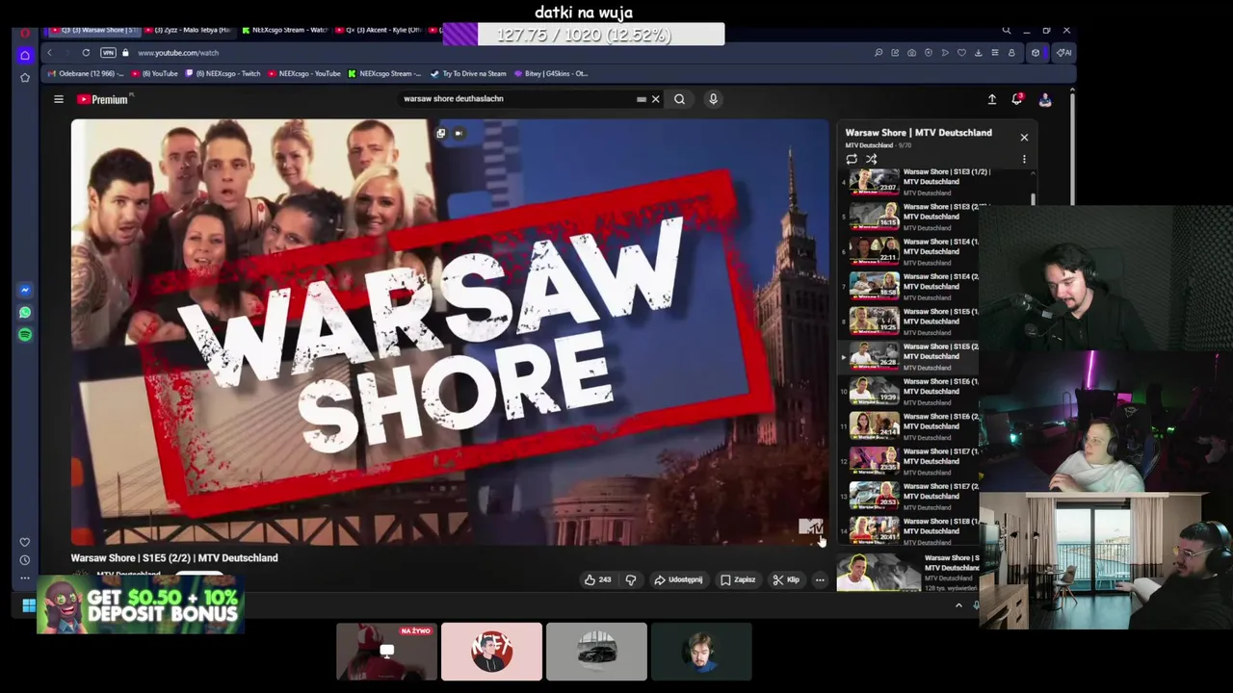Click the address bar URL youtube.com/watch
The height and width of the screenshot is (693, 1233).
click(x=178, y=53)
